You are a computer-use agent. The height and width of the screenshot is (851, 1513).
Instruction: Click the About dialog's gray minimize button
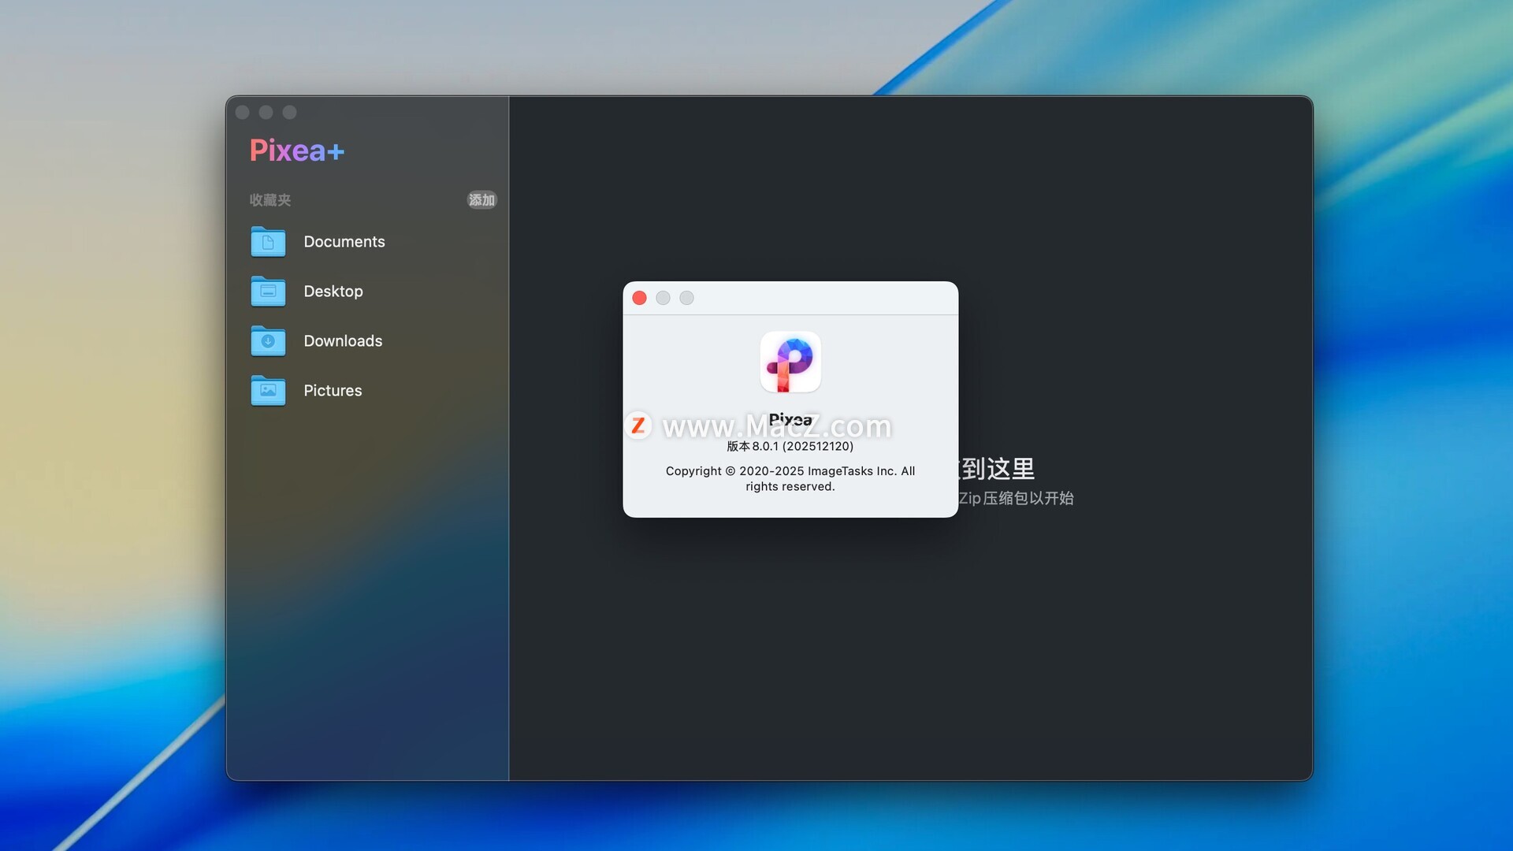point(664,298)
